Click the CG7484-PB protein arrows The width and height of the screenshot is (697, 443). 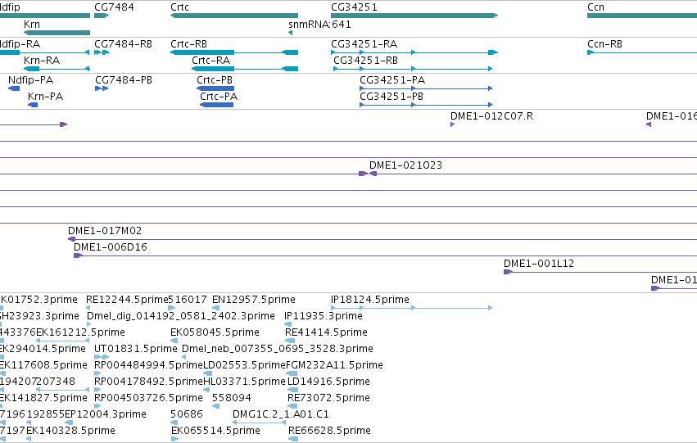tap(102, 88)
